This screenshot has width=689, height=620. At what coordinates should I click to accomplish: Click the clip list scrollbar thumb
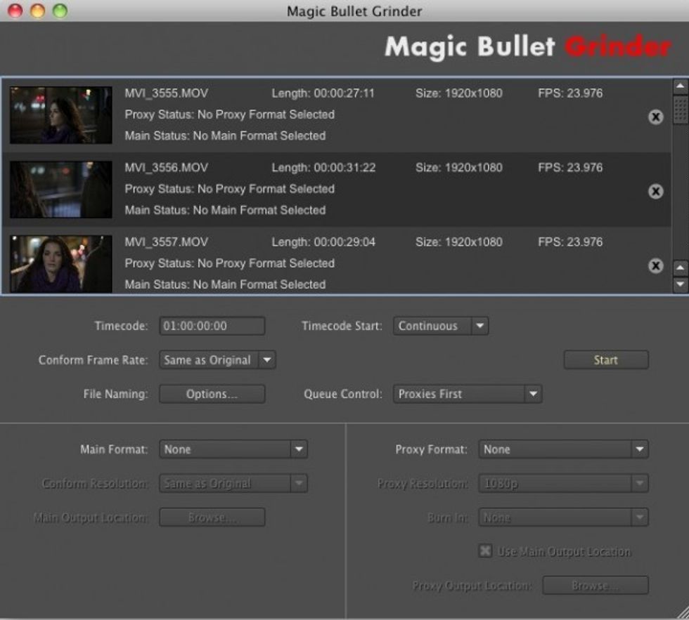coord(681,110)
